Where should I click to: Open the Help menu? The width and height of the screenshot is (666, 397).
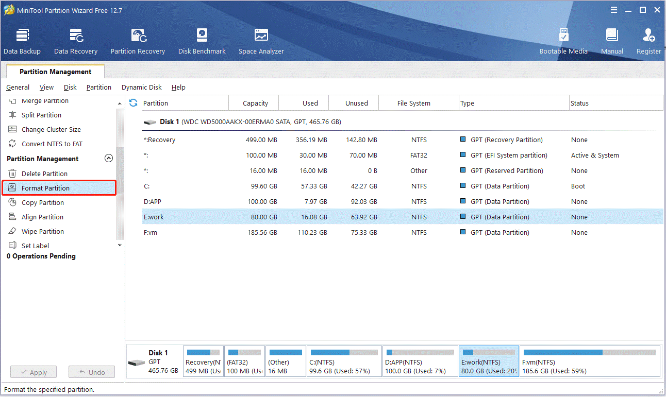pyautogui.click(x=178, y=88)
